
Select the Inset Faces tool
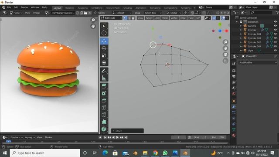click(x=104, y=93)
